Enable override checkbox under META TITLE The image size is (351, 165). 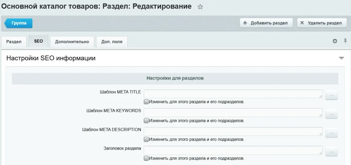pos(146,102)
